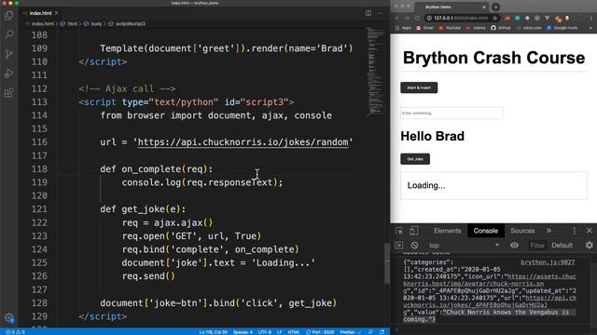Viewport: 597px width, 335px height.
Task: Open the DevTools customize three-dot menu
Action: click(x=575, y=231)
